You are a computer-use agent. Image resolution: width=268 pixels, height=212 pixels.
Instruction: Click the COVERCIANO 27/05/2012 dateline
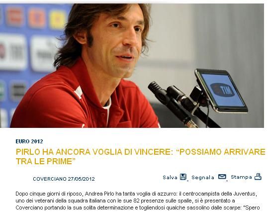[x=64, y=179]
